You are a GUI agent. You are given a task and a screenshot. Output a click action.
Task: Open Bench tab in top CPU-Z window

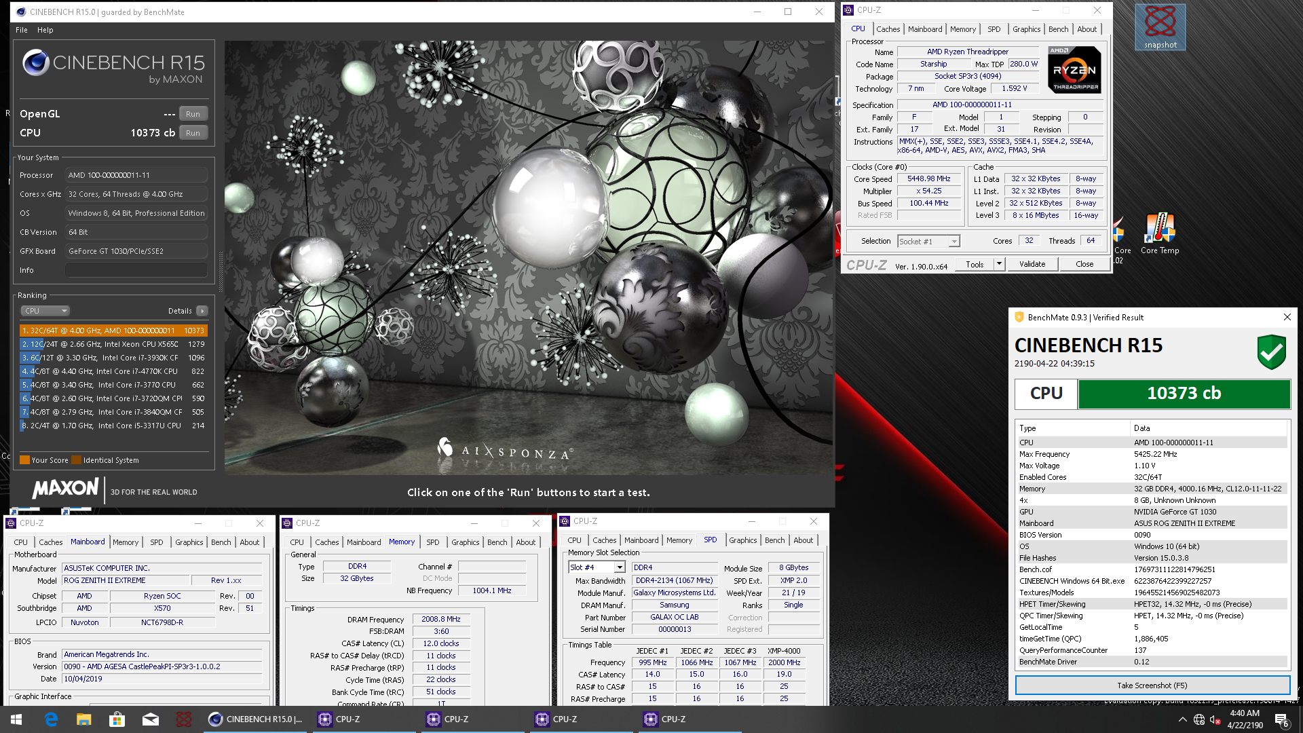click(x=1058, y=29)
